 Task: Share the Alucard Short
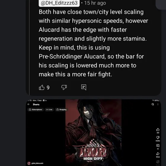[x=158, y=154]
